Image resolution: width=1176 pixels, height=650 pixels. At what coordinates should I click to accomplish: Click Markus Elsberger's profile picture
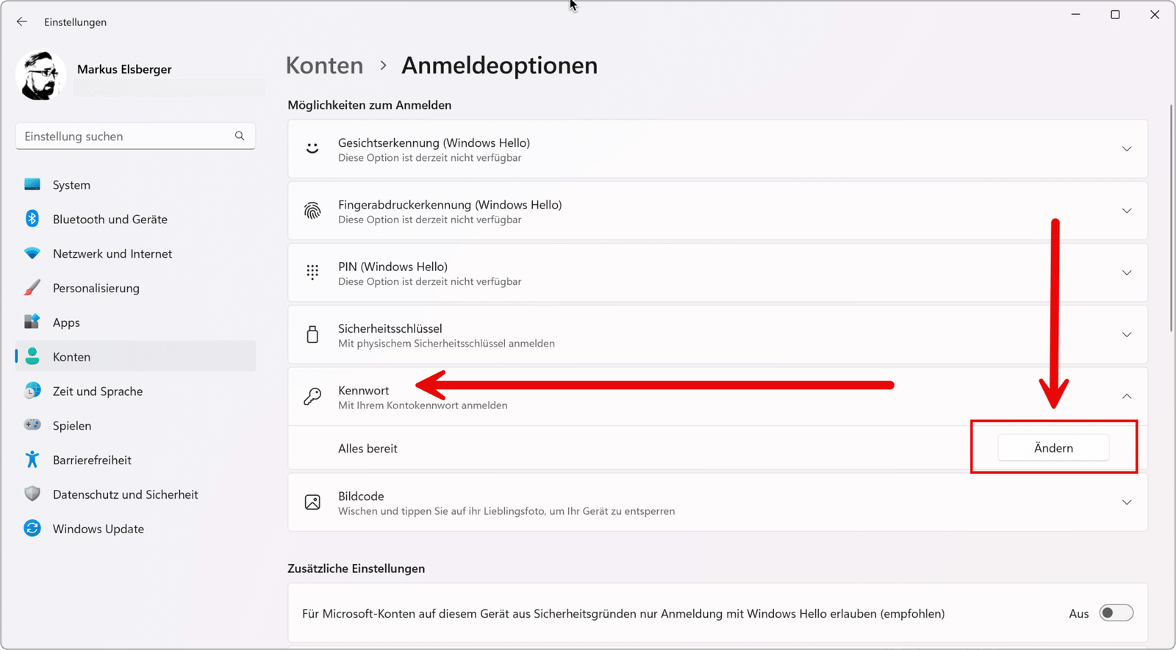click(x=40, y=75)
